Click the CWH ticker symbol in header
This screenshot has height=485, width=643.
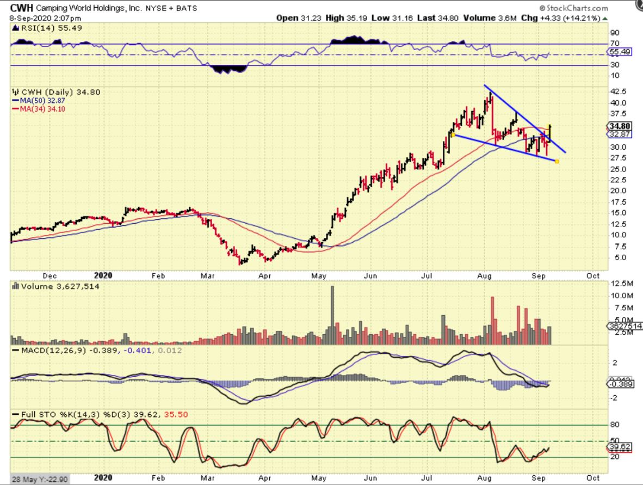point(21,8)
